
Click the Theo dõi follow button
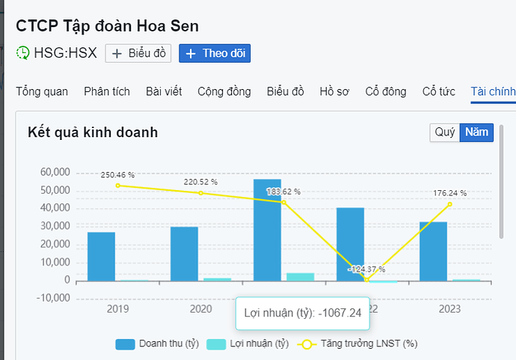point(215,53)
